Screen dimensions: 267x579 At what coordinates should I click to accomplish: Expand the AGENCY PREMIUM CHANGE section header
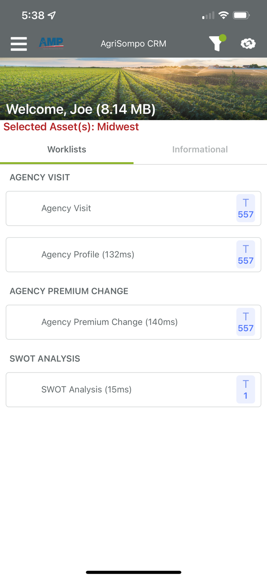(69, 291)
